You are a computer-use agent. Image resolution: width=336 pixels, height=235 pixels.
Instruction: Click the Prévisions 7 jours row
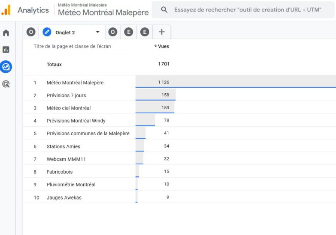pos(66,95)
